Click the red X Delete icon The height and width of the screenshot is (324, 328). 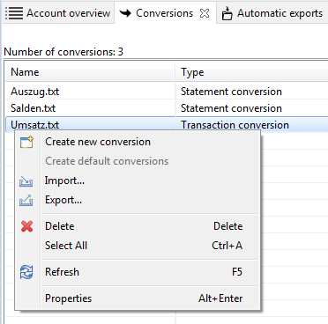point(26,226)
